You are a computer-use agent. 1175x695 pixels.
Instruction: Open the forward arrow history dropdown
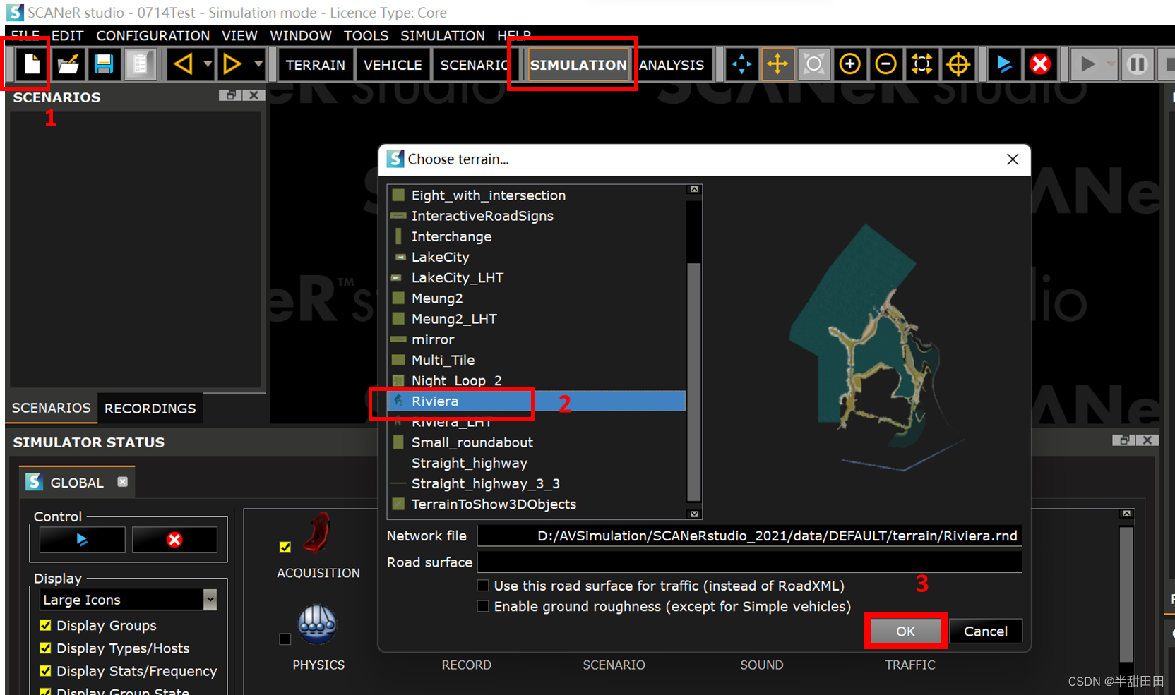point(258,64)
